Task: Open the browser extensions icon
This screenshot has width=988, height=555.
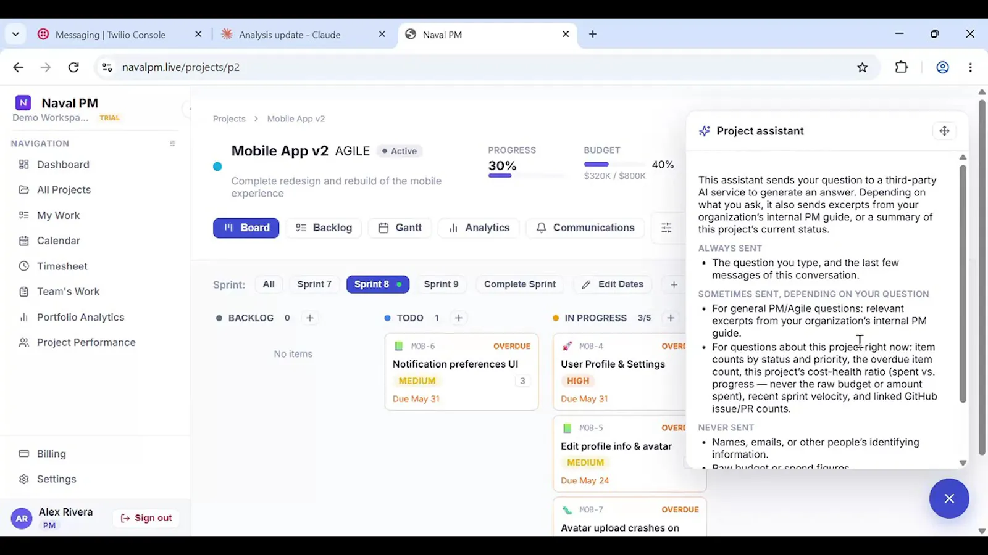Action: coord(902,67)
